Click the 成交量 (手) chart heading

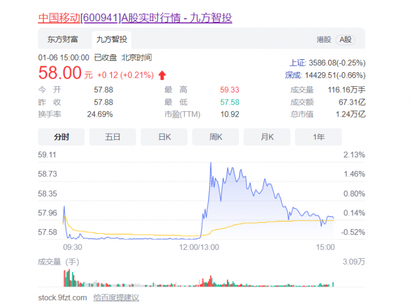pos(59,262)
